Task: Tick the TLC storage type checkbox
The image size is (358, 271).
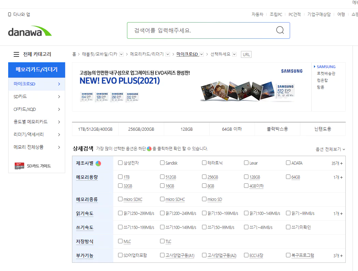Action: pyautogui.click(x=162, y=241)
